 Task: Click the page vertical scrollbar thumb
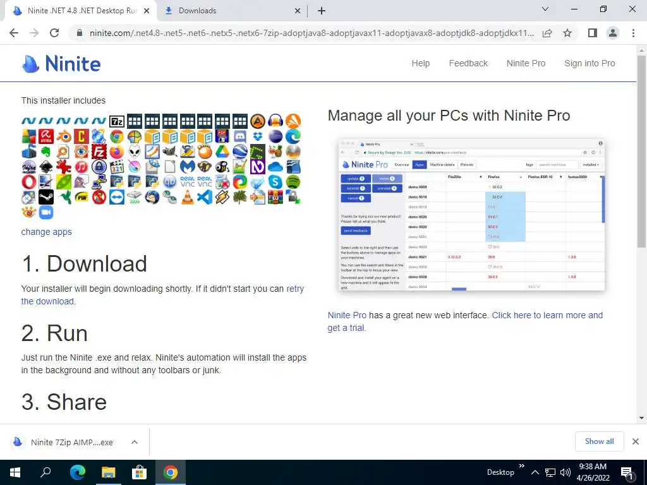641,152
